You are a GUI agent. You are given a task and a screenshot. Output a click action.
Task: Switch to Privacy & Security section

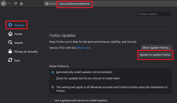(26, 52)
